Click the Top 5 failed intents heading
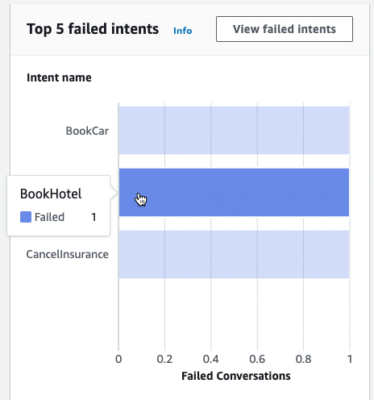Screen dimensions: 374x400 point(93,29)
